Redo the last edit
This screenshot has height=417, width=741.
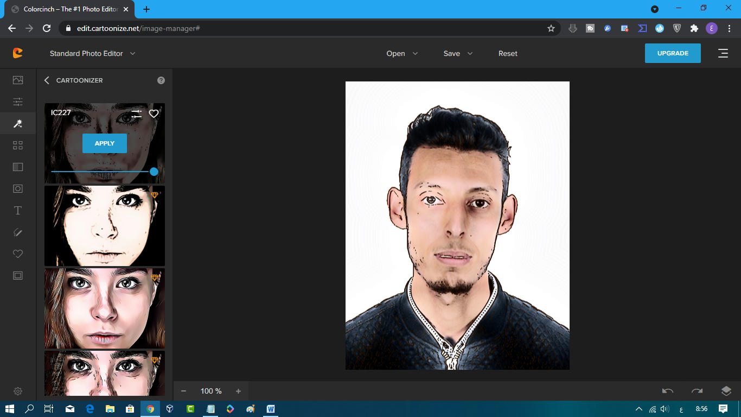(697, 391)
